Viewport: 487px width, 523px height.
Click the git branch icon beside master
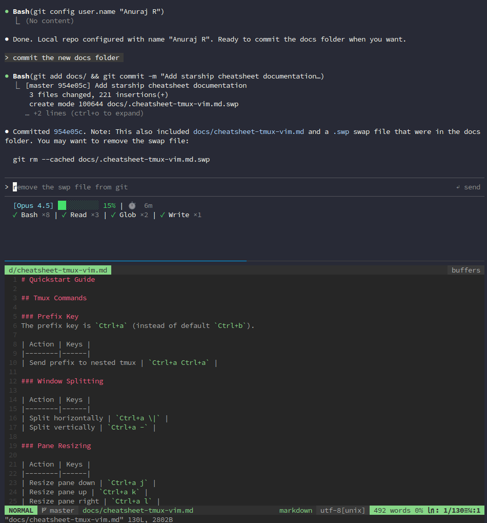coord(44,510)
